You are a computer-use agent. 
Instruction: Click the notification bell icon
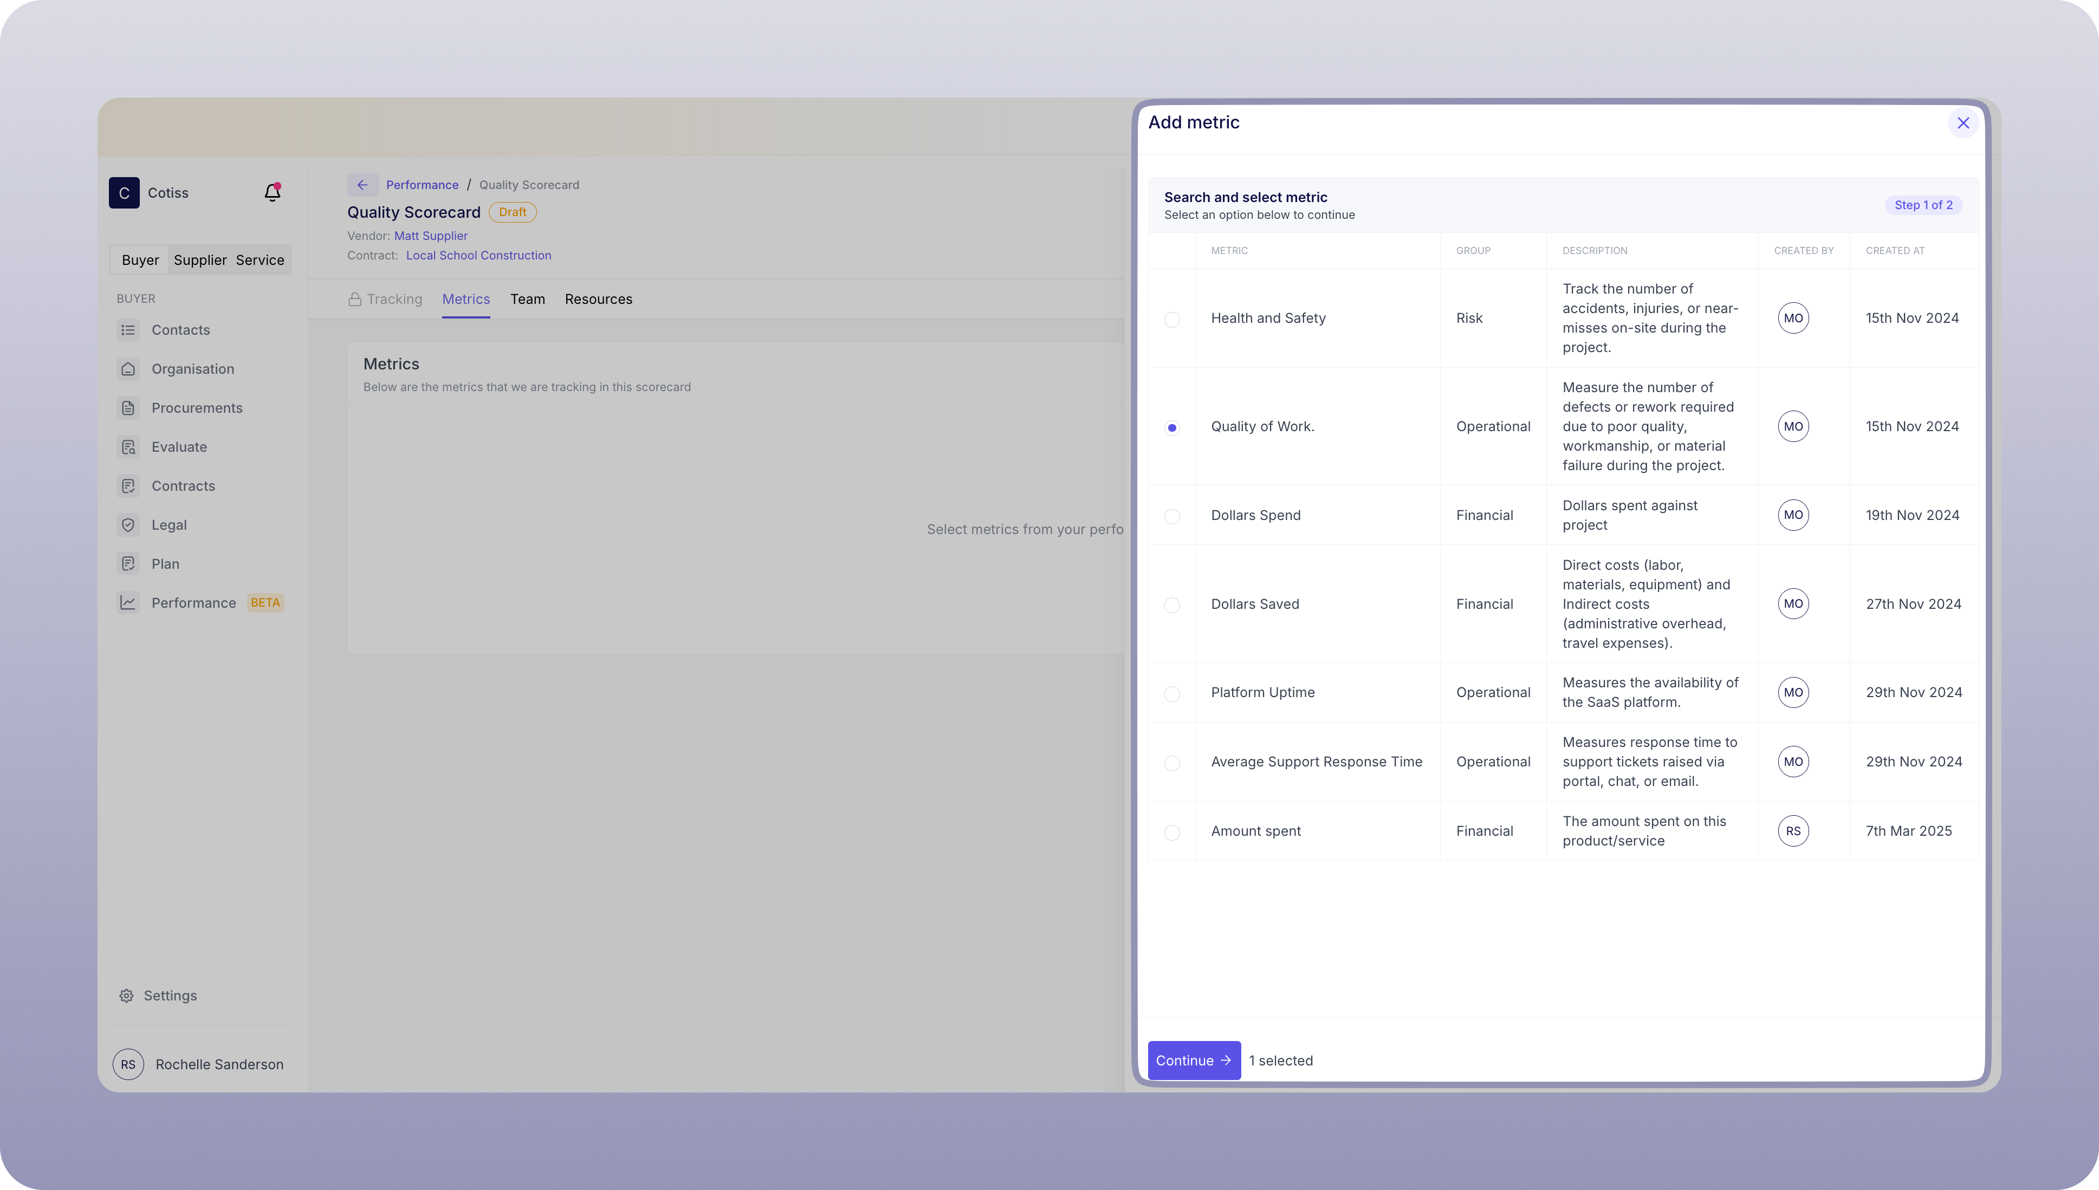[272, 192]
